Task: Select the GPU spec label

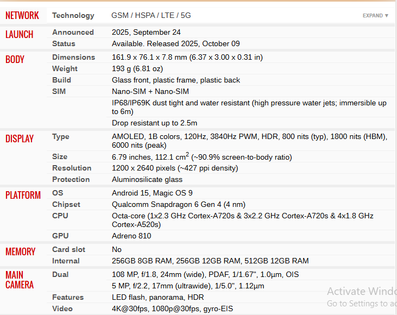Action: 60,236
